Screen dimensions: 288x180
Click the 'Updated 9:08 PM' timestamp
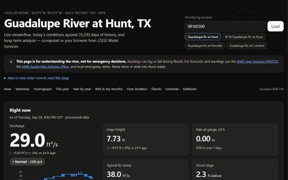[x=272, y=89]
